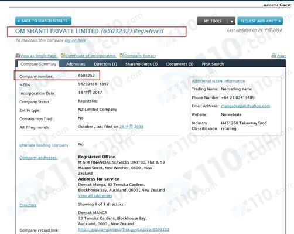
Task: Open the Directors (1) tab
Action: pyautogui.click(x=105, y=64)
